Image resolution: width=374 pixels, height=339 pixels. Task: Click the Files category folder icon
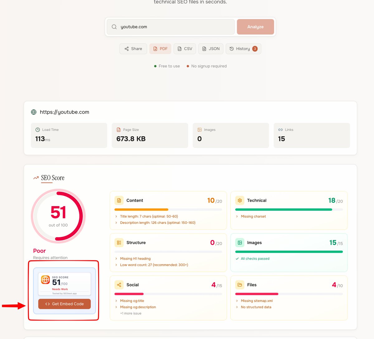pyautogui.click(x=240, y=285)
